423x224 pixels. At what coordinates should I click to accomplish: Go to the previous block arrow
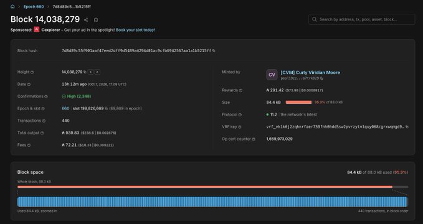(91, 72)
